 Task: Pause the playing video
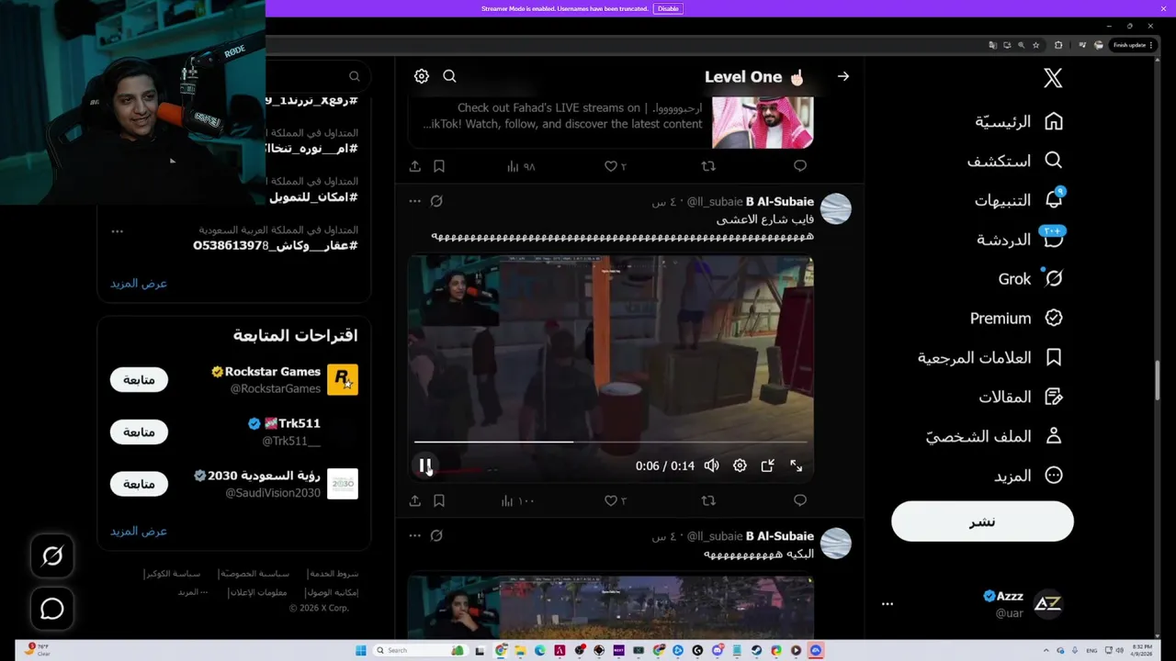point(425,465)
